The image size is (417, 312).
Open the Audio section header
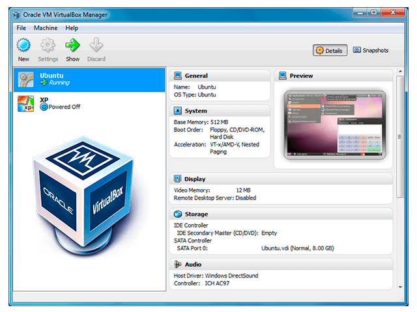coord(281,265)
